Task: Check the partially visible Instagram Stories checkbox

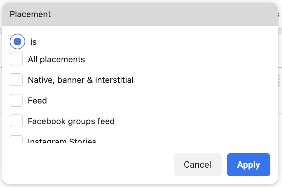Action: [16, 139]
